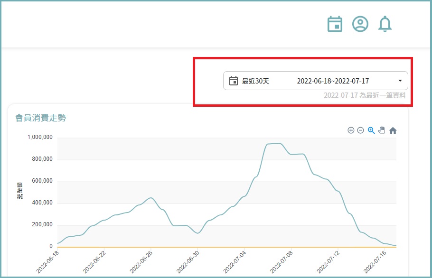Click the chart zoom out minus icon
The width and height of the screenshot is (432, 278).
[360, 130]
